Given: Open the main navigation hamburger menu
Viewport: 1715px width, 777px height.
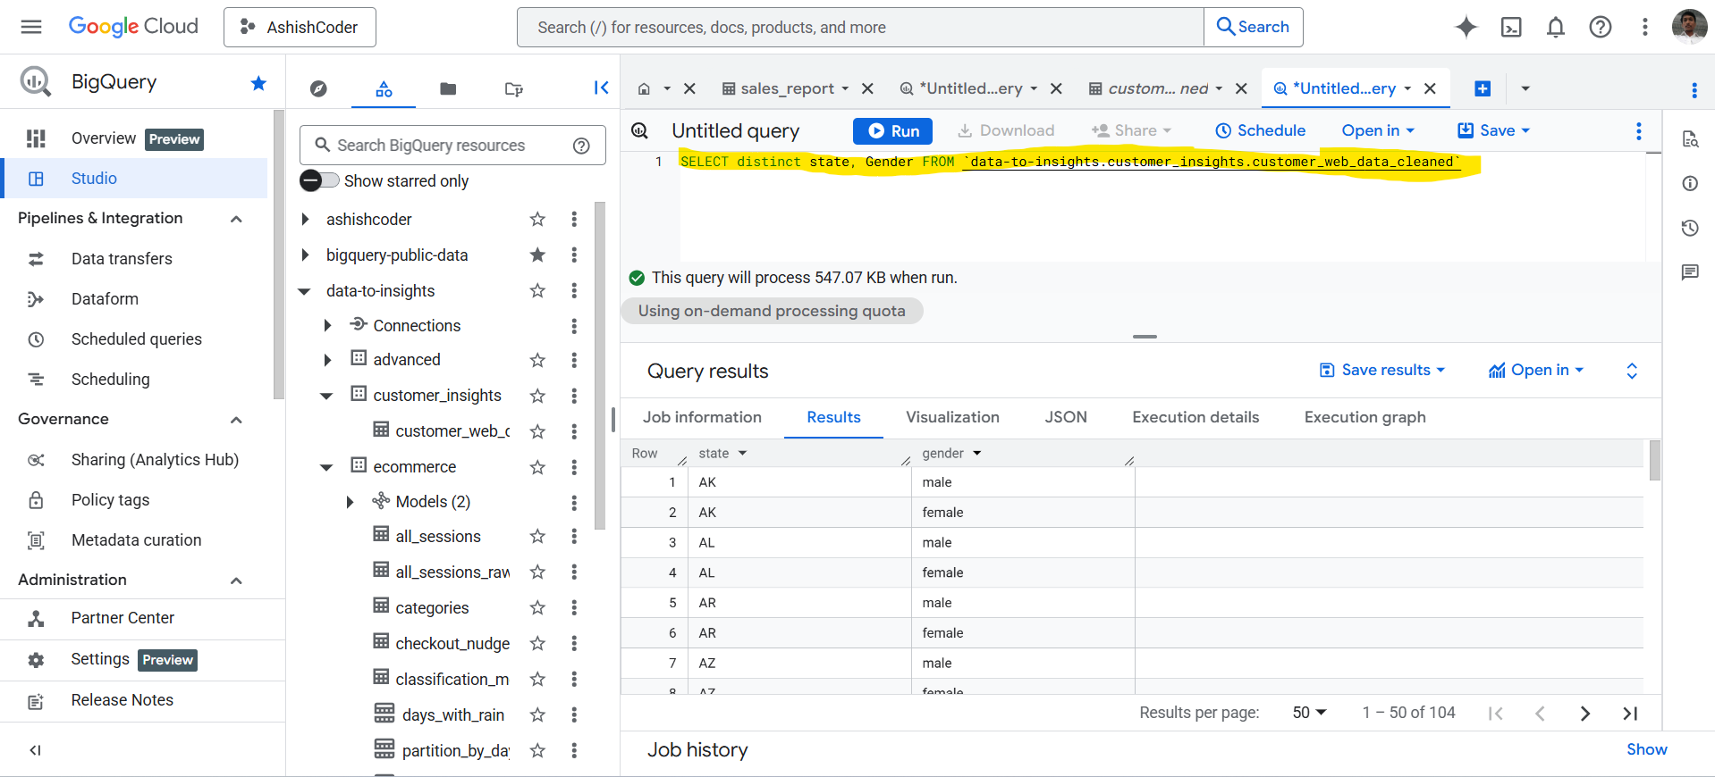Looking at the screenshot, I should (31, 27).
